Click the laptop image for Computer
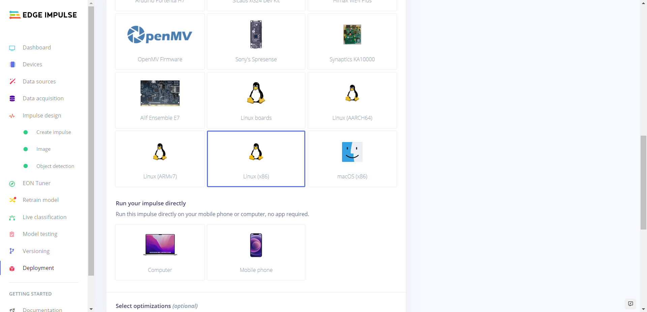 (160, 245)
